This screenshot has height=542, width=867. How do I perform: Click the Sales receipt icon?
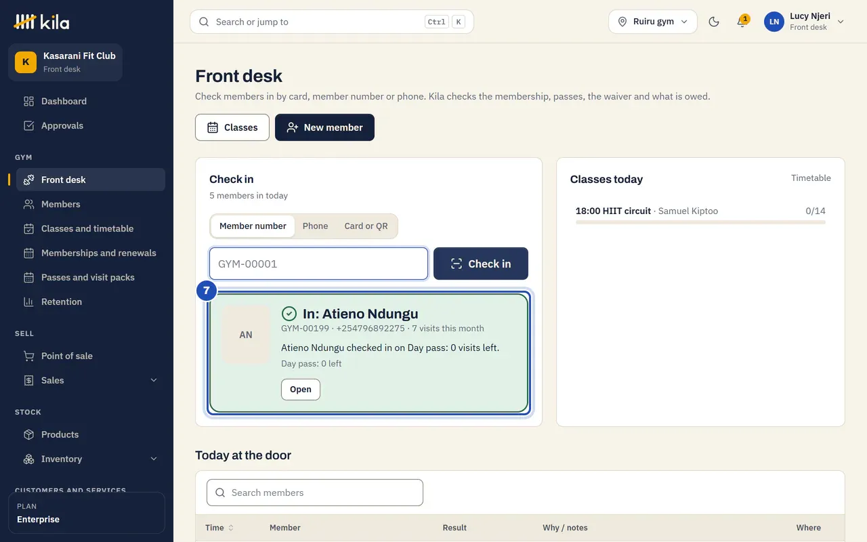pos(28,380)
